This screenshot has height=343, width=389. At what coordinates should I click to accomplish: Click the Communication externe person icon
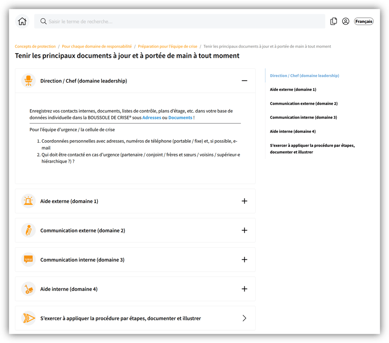[28, 230]
